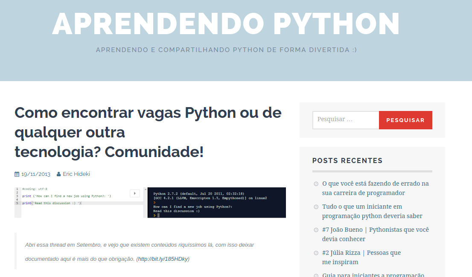Open the Aprendendo Python site title
Viewport: 472px width, 277px height.
tap(226, 24)
